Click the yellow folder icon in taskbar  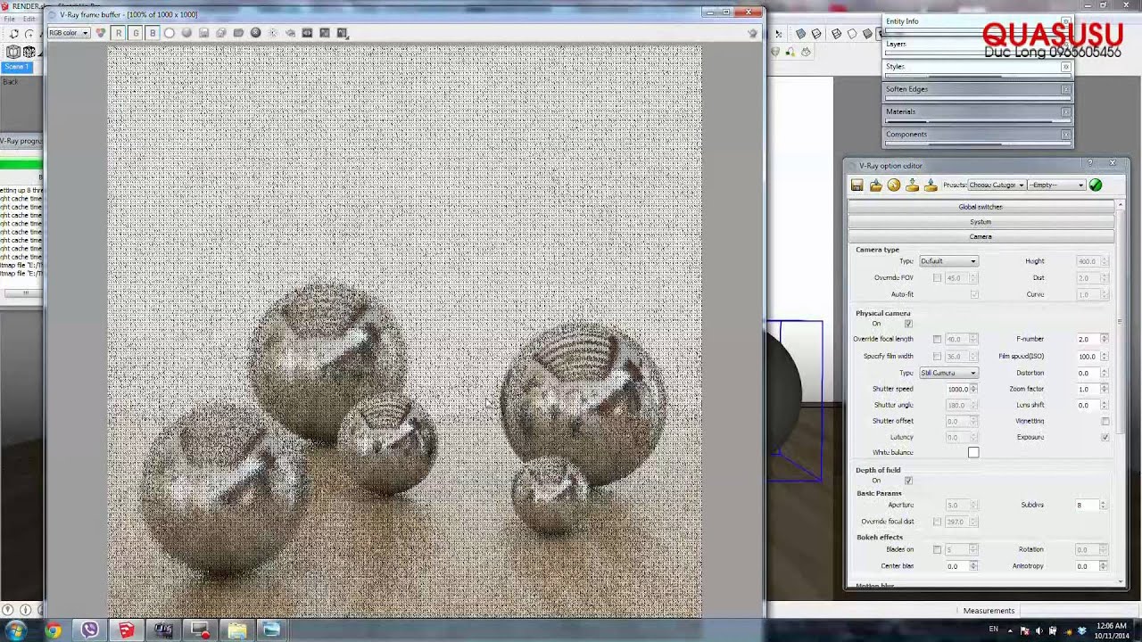(x=236, y=630)
